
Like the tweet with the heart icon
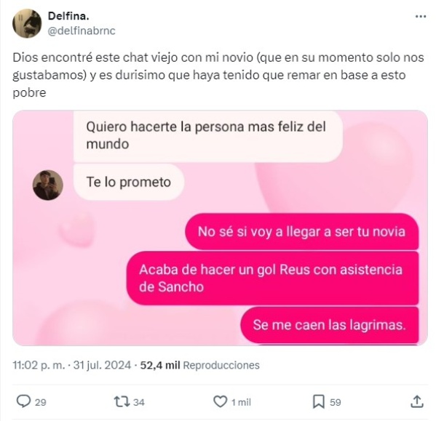click(221, 401)
